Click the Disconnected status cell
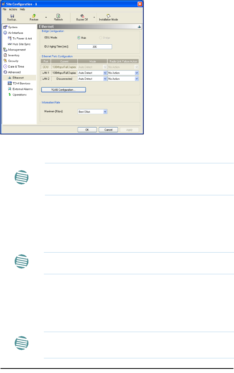The width and height of the screenshot is (234, 373). (64, 79)
